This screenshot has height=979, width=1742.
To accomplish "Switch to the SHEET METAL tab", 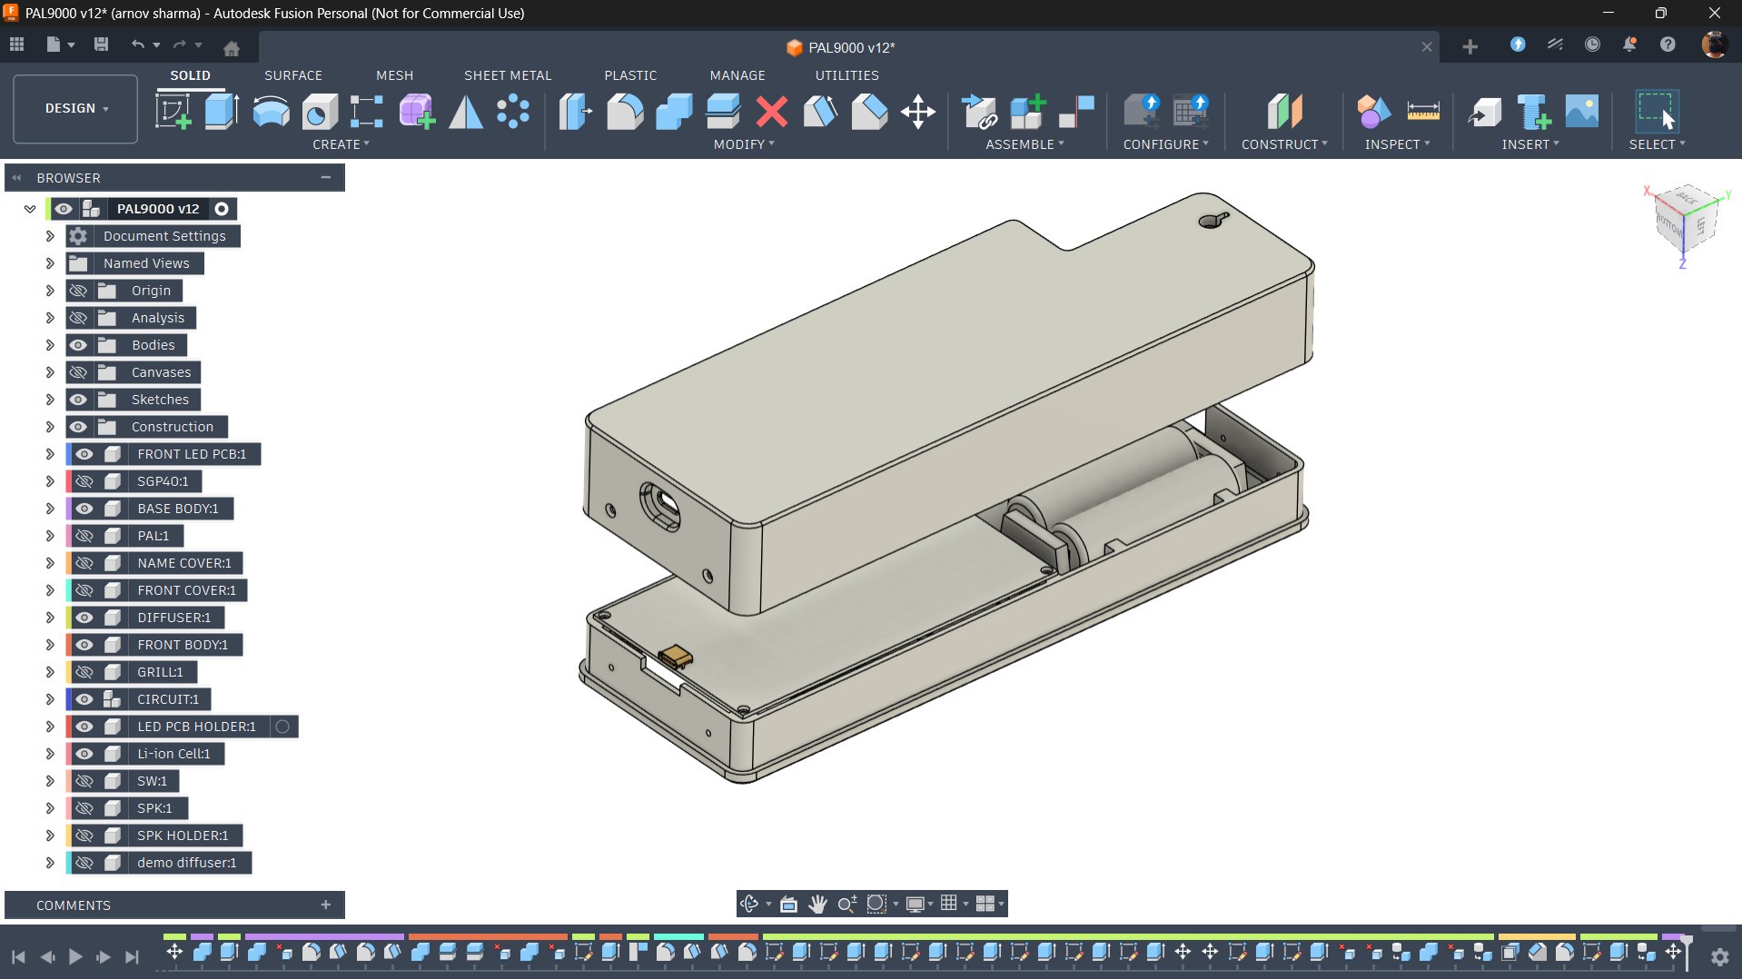I will (x=507, y=75).
